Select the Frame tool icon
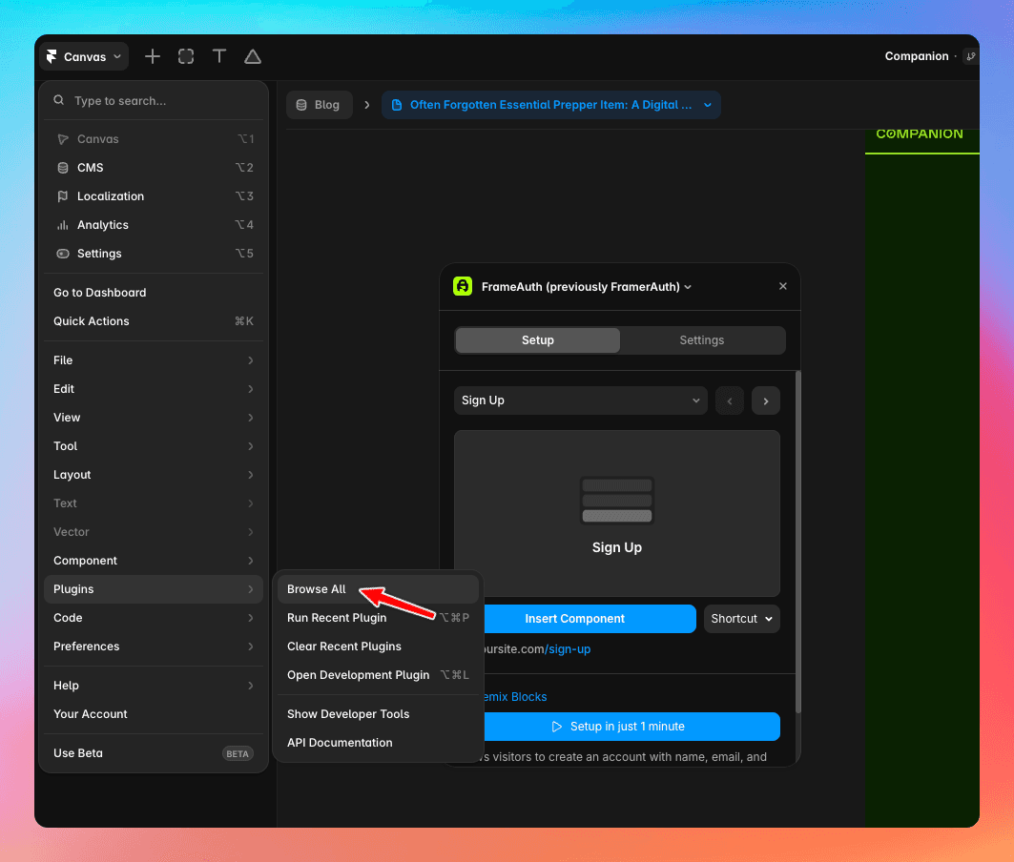1014x862 pixels. tap(186, 56)
